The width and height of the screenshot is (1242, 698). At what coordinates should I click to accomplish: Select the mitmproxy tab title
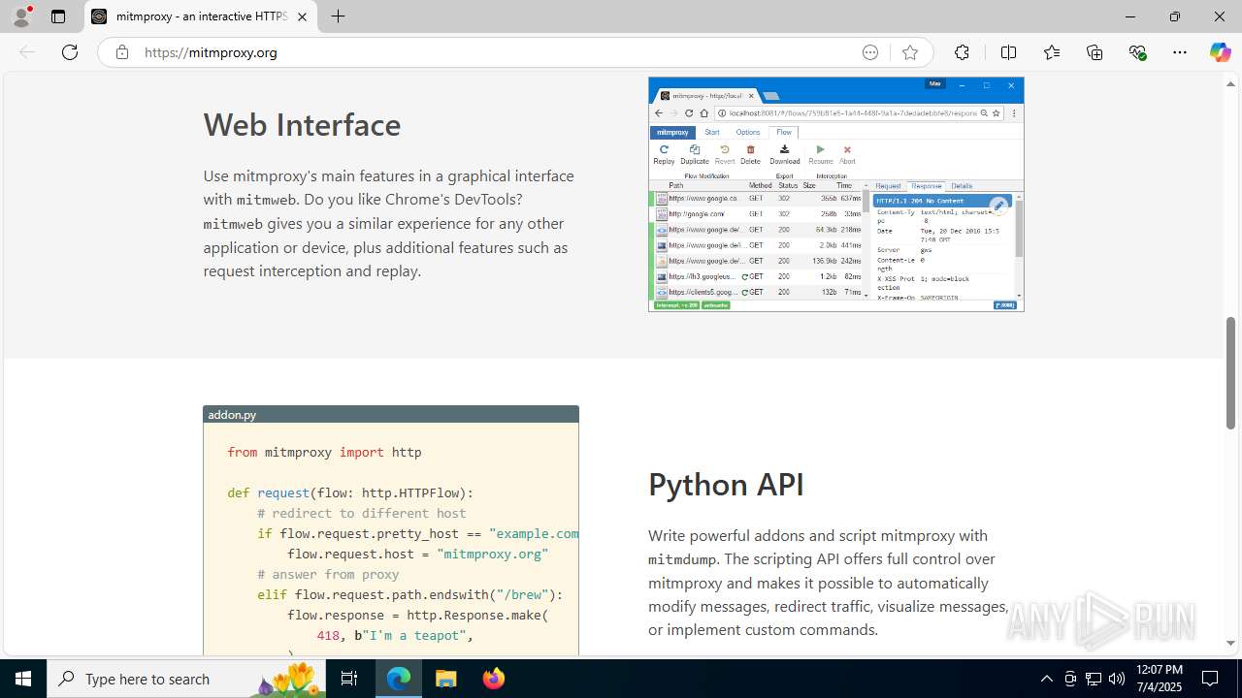pyautogui.click(x=201, y=16)
